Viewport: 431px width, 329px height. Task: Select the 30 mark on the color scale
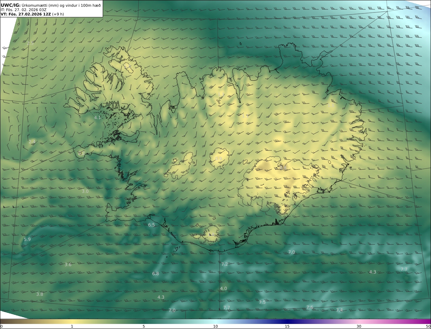pos(359,326)
